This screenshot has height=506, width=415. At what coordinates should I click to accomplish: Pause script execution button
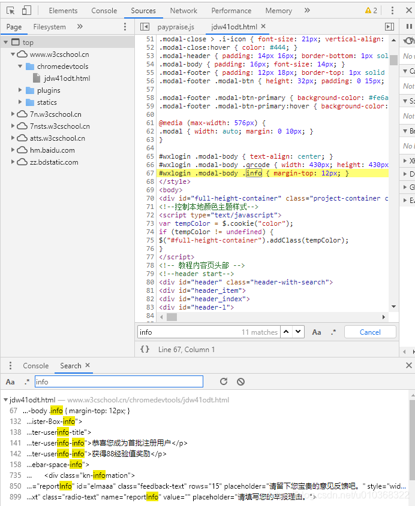[409, 27]
